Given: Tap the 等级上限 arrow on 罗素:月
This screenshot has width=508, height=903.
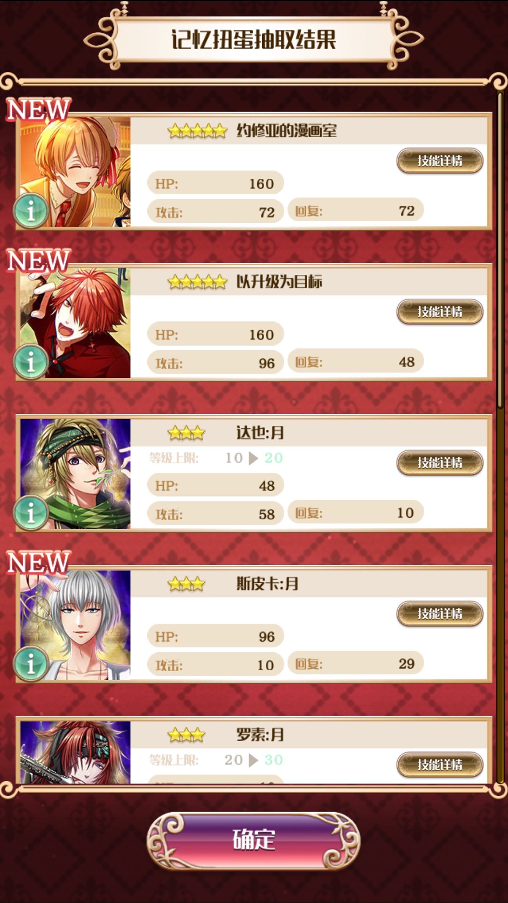Looking at the screenshot, I should pyautogui.click(x=254, y=760).
